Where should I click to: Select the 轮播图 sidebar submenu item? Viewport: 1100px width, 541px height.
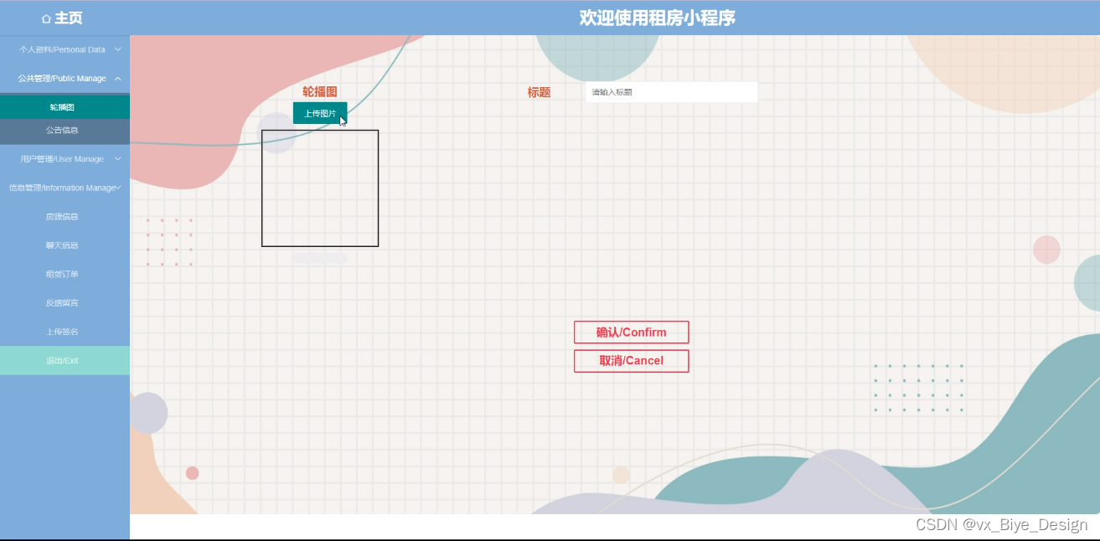[x=65, y=107]
